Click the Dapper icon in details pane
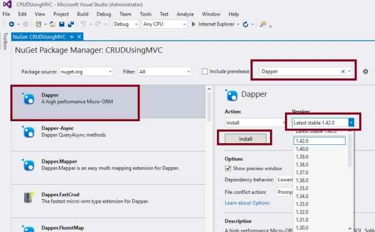 coord(231,95)
